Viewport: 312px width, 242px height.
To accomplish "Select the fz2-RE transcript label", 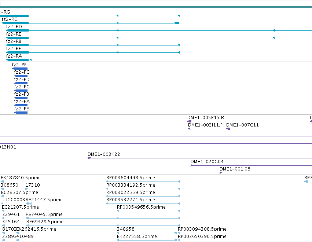I will 14,34.
